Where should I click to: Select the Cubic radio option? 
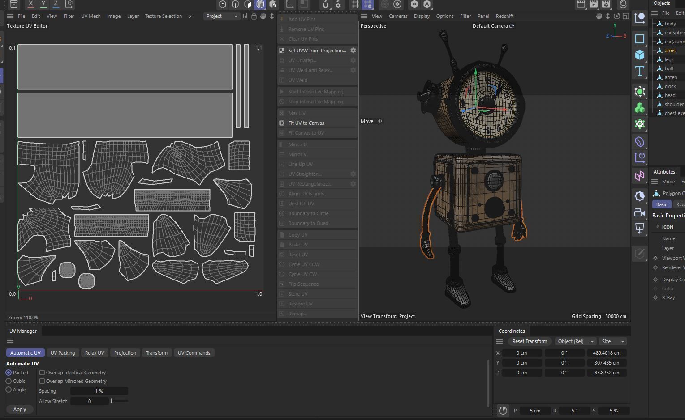coord(9,381)
